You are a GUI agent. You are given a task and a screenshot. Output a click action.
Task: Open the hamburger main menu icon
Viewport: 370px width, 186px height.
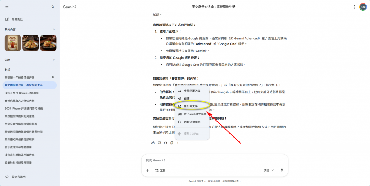tap(7, 7)
